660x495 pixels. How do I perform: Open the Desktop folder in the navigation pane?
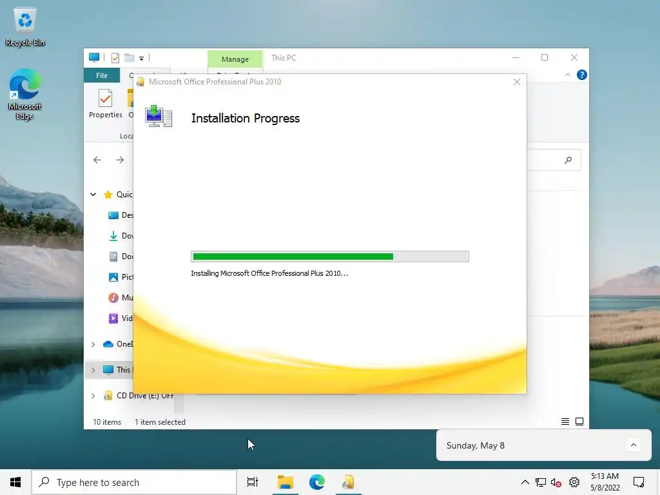pos(121,215)
